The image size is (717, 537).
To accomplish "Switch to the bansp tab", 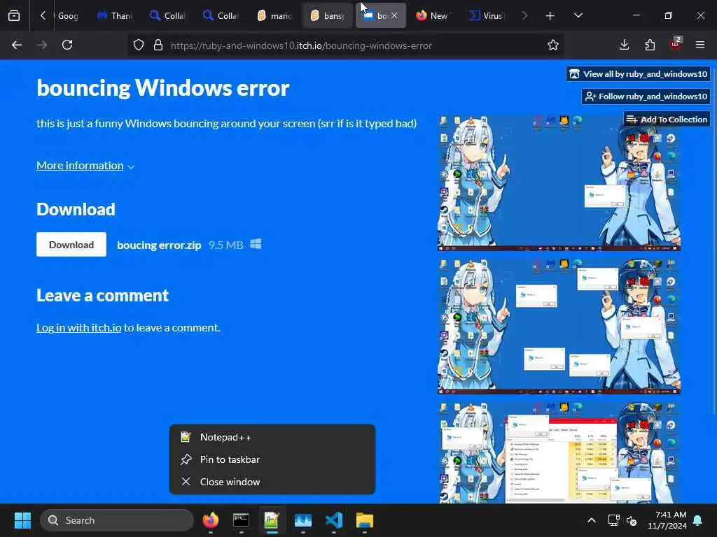I will pyautogui.click(x=328, y=15).
